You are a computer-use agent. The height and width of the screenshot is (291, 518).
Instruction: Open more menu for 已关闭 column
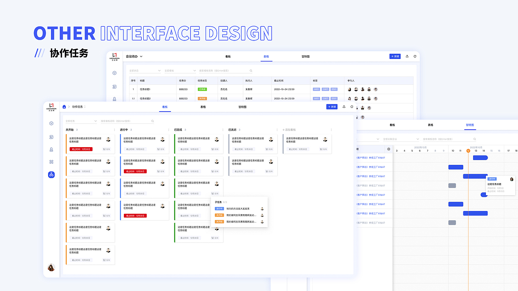(277, 130)
